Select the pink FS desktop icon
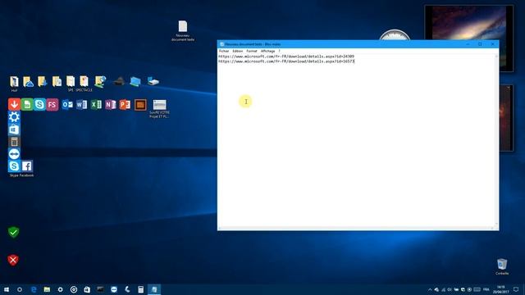 52,105
